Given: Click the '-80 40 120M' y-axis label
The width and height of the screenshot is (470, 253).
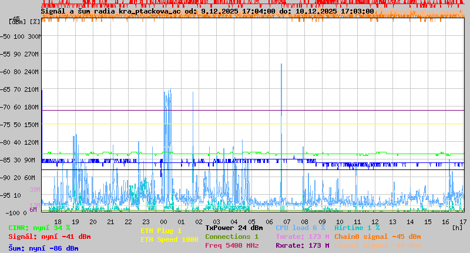Looking at the screenshot, I should tap(19, 142).
